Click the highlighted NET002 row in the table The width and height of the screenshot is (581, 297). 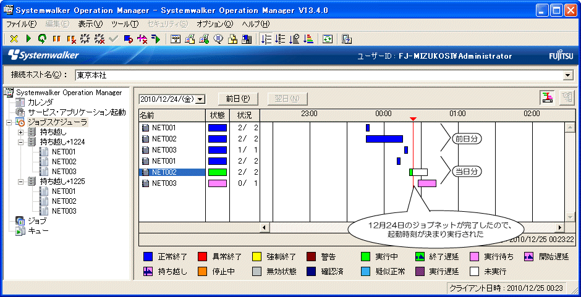(172, 172)
